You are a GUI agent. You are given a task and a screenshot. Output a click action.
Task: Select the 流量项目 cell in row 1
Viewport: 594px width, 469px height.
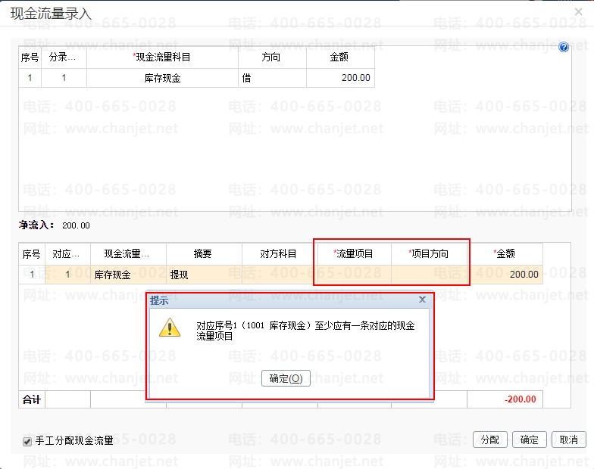[354, 275]
